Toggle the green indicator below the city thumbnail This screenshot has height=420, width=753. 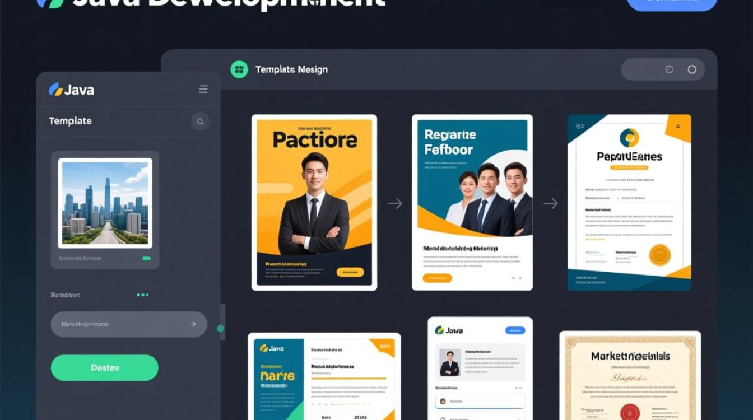click(x=146, y=259)
